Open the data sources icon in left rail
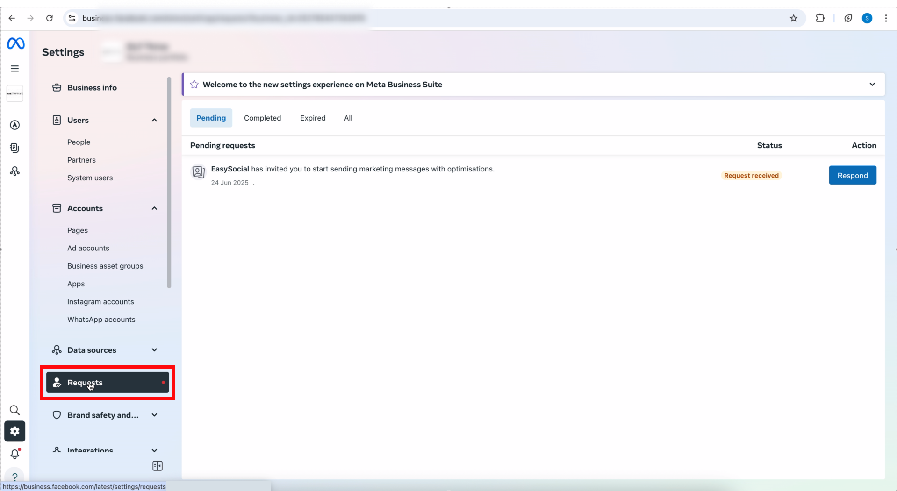Screen dimensions: 897x491 (x=15, y=171)
